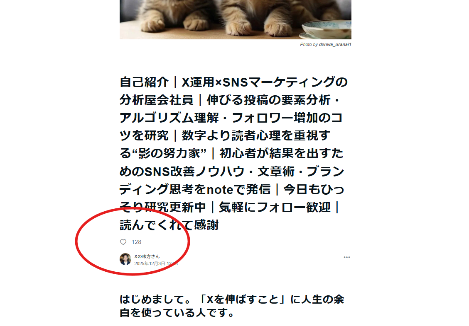Open the denwa_uranai1 photo credit link
This screenshot has height=326, width=469.
335,44
